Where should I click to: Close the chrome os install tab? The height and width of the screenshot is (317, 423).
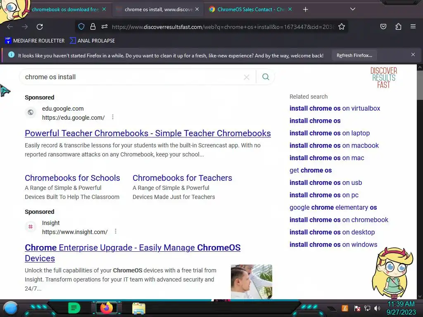[197, 9]
